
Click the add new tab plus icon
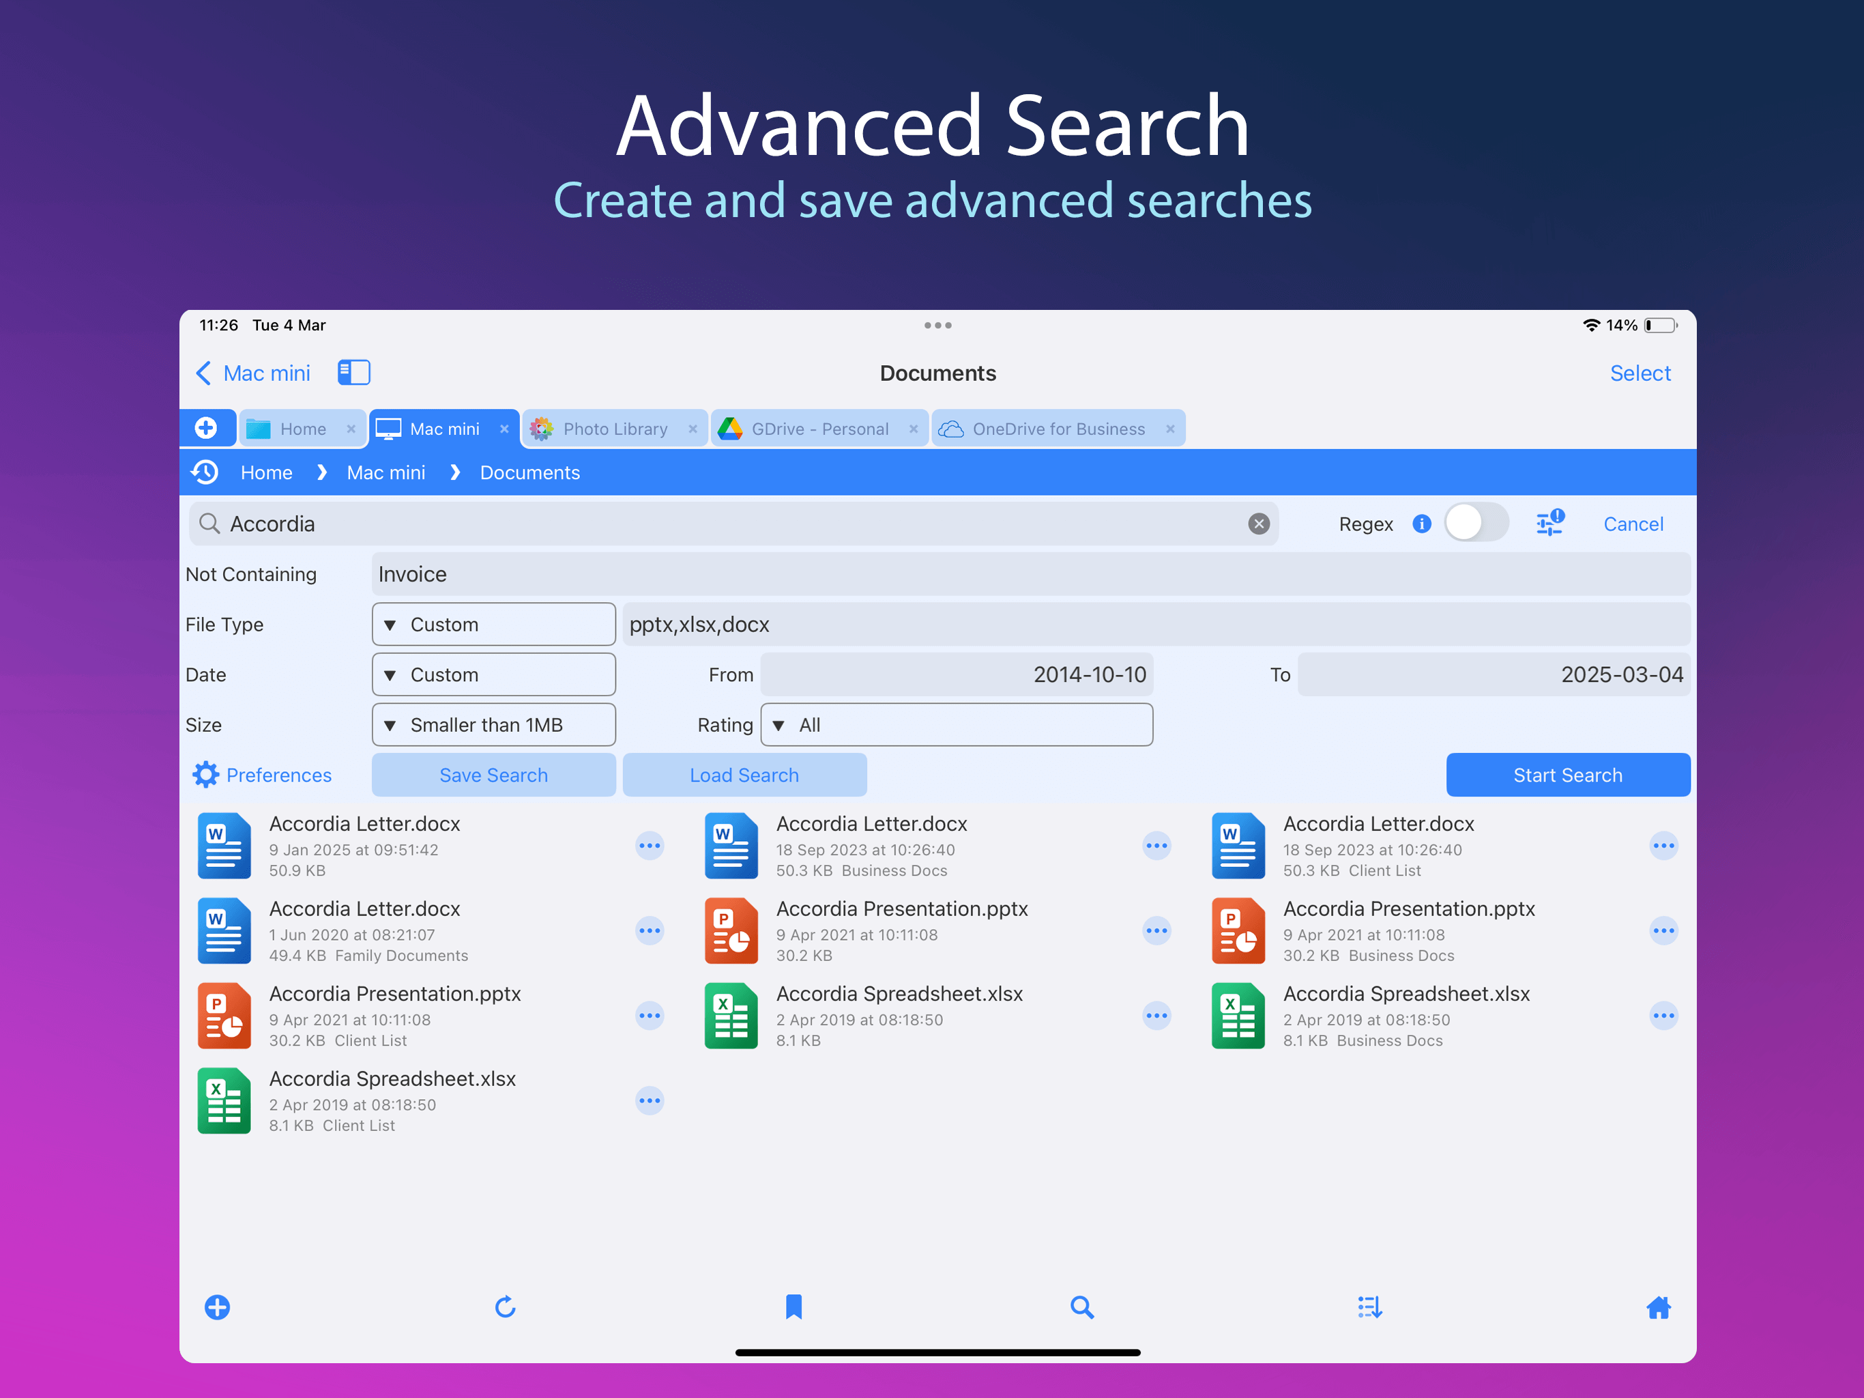tap(205, 428)
